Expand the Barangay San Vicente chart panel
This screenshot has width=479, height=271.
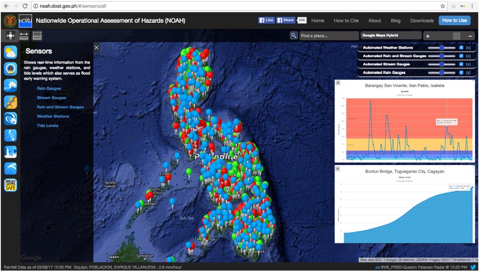339,82
